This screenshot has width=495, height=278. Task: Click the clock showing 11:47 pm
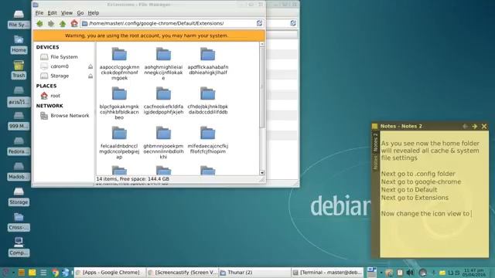[474, 273]
